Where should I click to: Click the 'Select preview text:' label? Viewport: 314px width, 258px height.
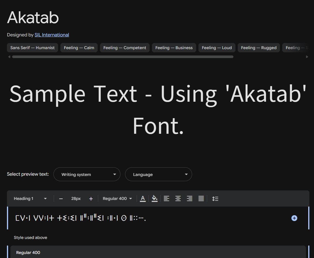pos(28,174)
